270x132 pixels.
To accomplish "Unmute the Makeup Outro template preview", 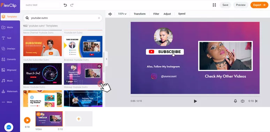I will click(x=99, y=66).
